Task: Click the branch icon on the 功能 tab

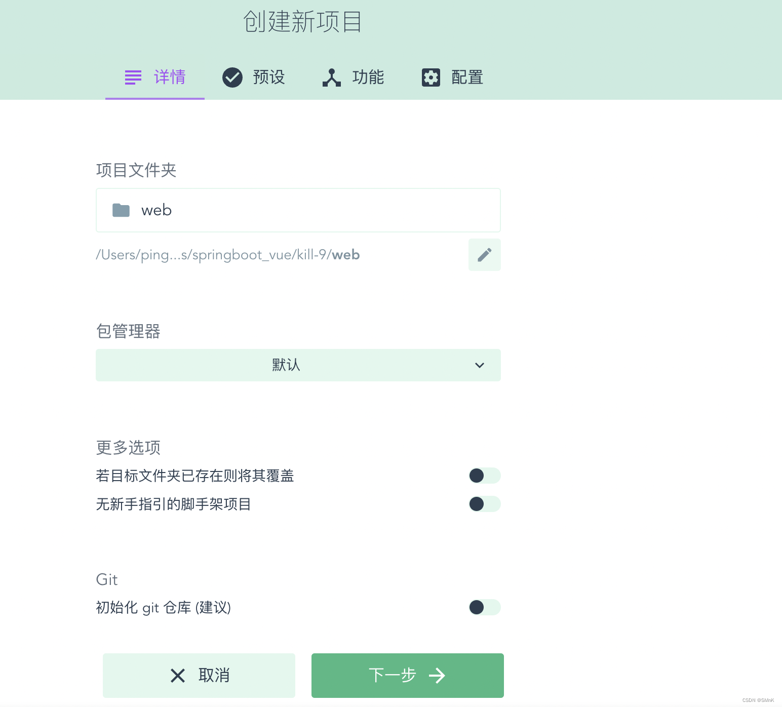Action: click(332, 77)
